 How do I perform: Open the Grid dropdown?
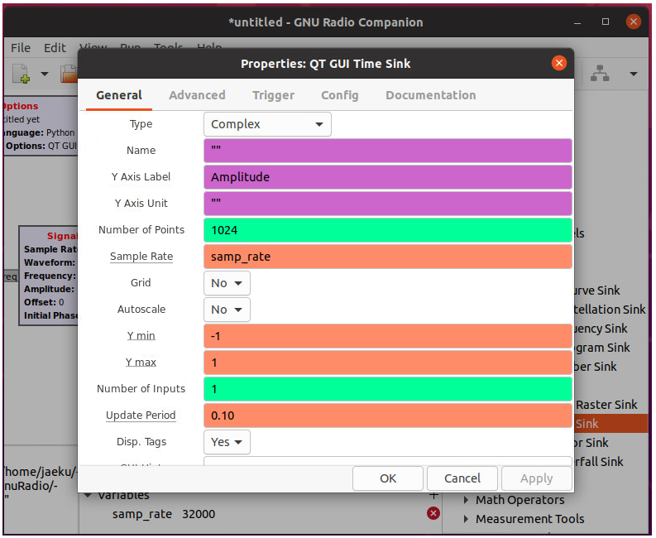pos(227,283)
